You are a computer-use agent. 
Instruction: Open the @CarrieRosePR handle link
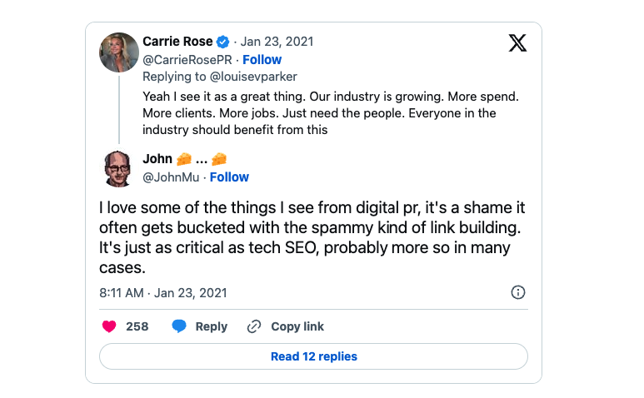[x=187, y=60]
